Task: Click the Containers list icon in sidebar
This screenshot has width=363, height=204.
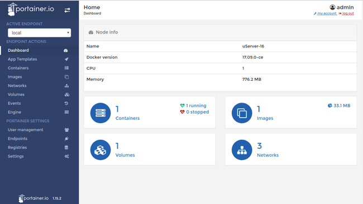Action: [x=66, y=68]
